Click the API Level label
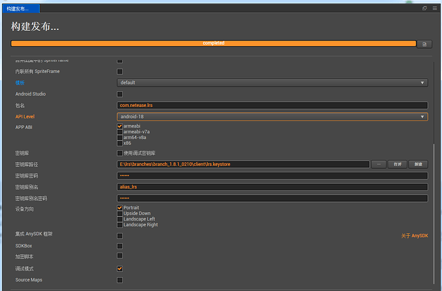Screen dimensions: 442x291 click(25, 117)
